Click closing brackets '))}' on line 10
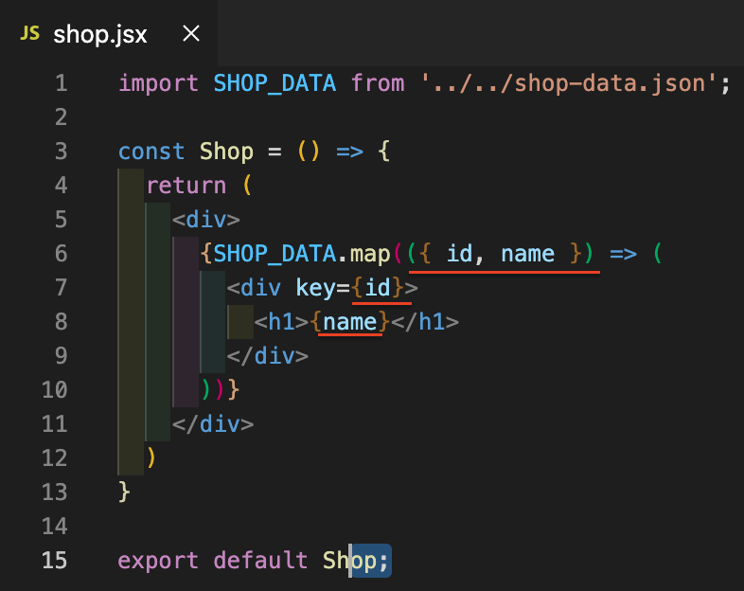The height and width of the screenshot is (591, 744). 221,389
